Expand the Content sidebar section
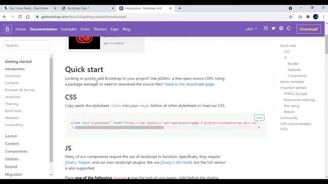Image resolution: width=328 pixels, height=184 pixels. click(x=12, y=144)
